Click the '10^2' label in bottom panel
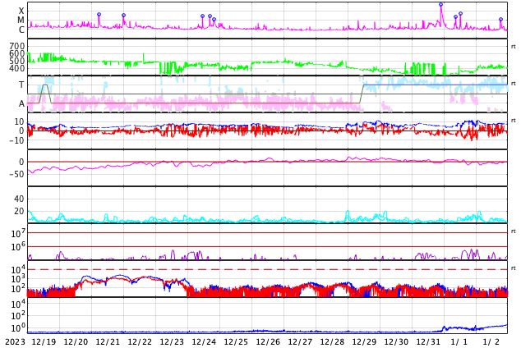Viewport: 521px width, 348px height. click(x=18, y=315)
